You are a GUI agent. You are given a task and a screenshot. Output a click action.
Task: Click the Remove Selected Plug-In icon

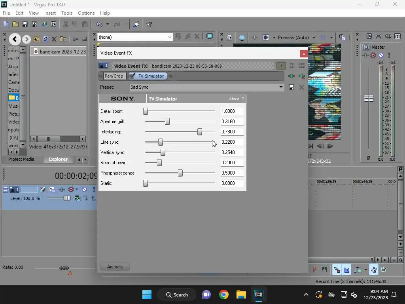[302, 76]
